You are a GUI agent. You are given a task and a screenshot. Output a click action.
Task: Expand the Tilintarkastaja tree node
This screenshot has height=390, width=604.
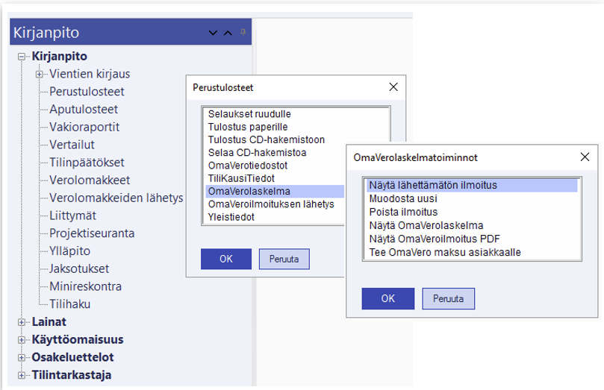point(22,375)
